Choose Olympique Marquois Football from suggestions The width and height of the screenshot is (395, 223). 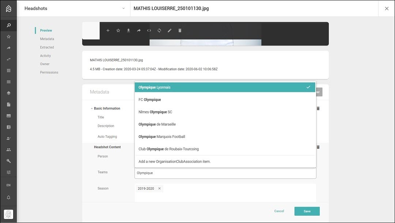point(225,137)
